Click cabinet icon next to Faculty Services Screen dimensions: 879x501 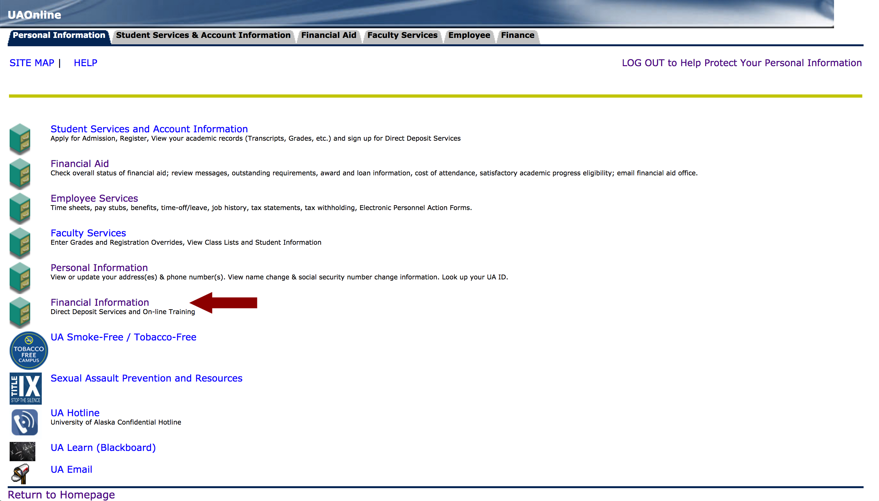click(20, 243)
